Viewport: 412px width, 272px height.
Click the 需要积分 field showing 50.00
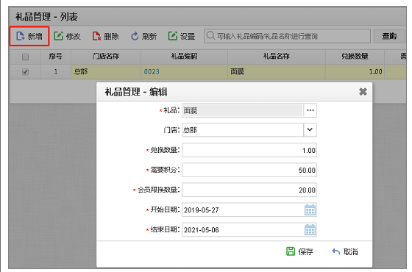coord(249,170)
